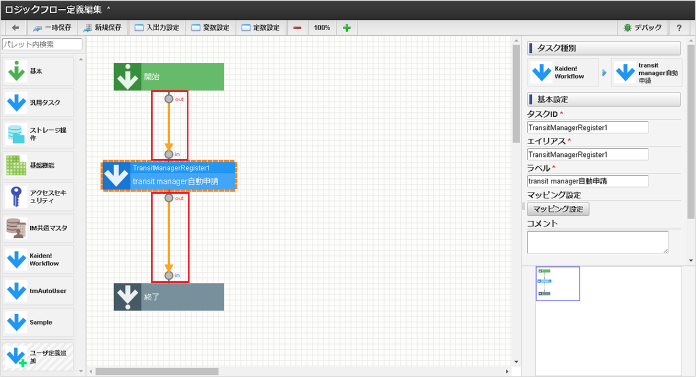Open 定数設定 constant settings
This screenshot has height=377, width=696.
(261, 28)
